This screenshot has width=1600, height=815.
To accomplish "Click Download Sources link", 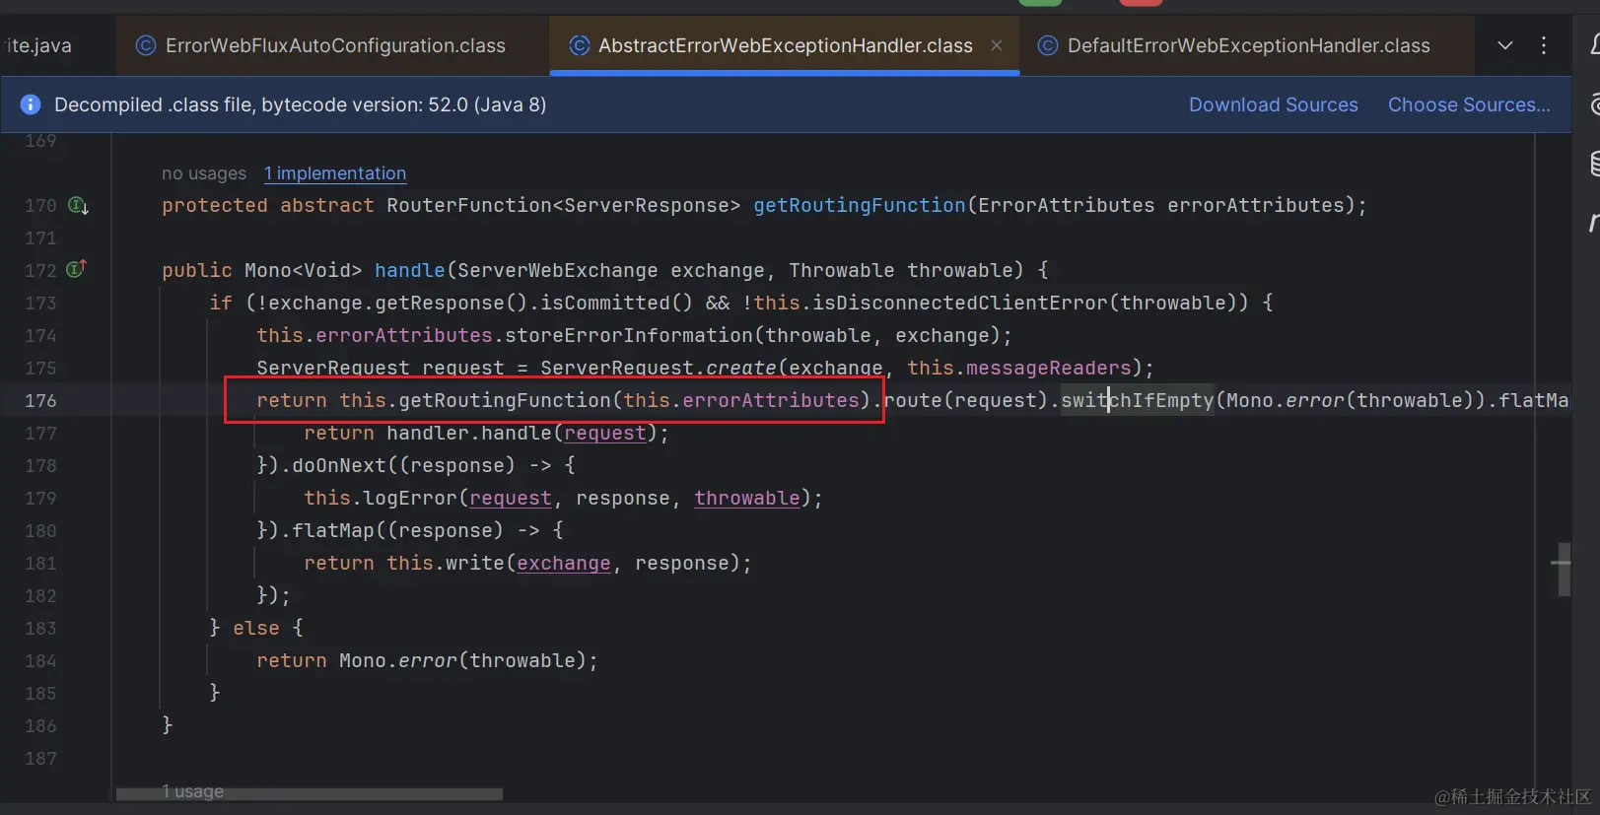I will 1273,104.
